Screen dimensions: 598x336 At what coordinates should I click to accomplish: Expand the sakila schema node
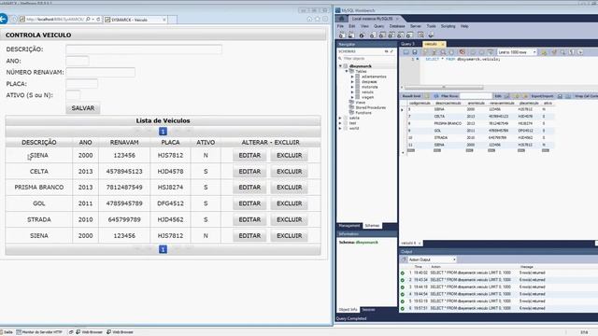[x=340, y=119]
